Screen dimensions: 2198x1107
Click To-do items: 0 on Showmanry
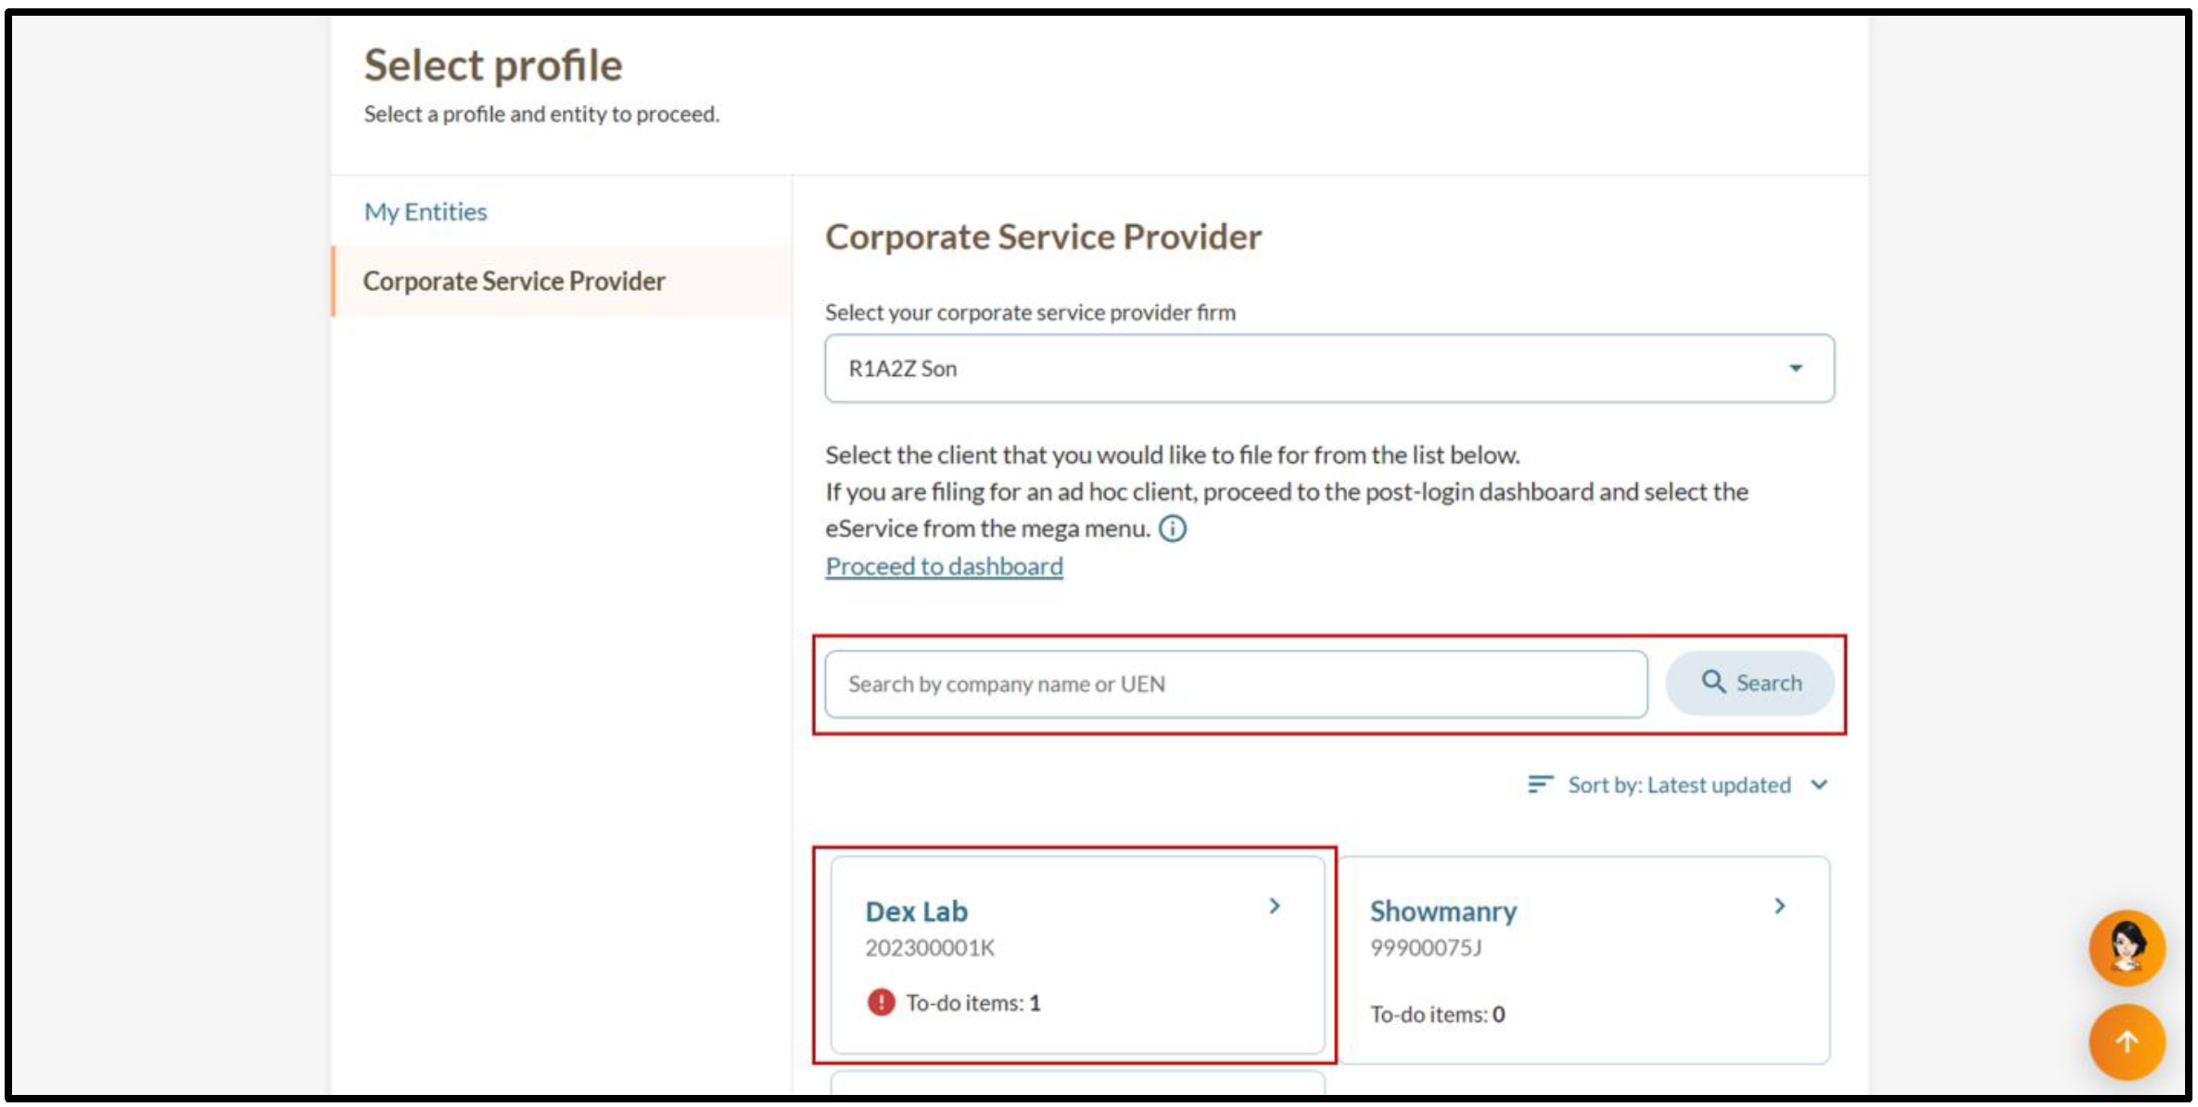click(x=1437, y=1014)
